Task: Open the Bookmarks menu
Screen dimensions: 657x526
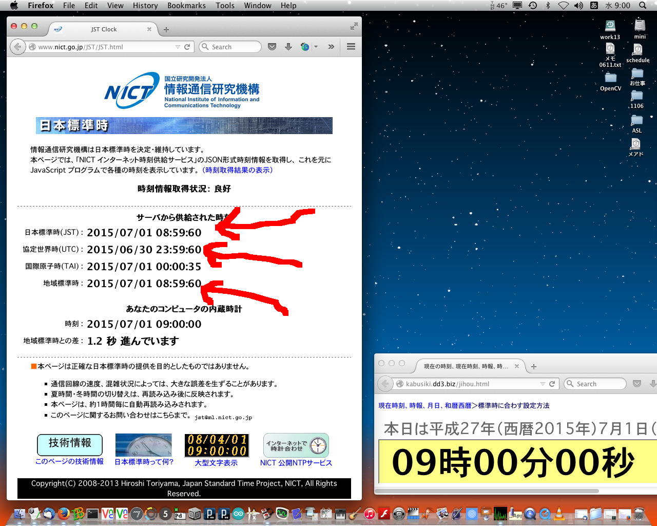Action: pyautogui.click(x=186, y=6)
